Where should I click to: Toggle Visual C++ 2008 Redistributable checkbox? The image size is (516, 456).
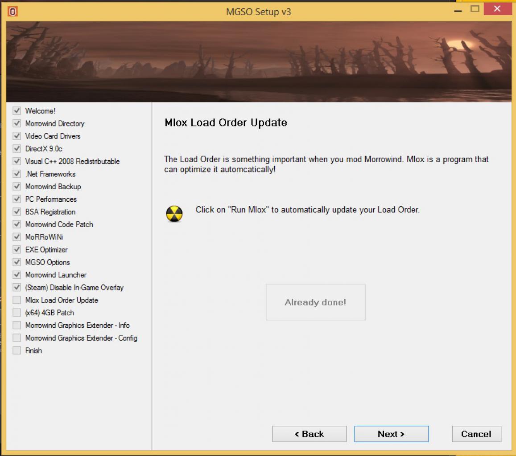click(x=17, y=161)
